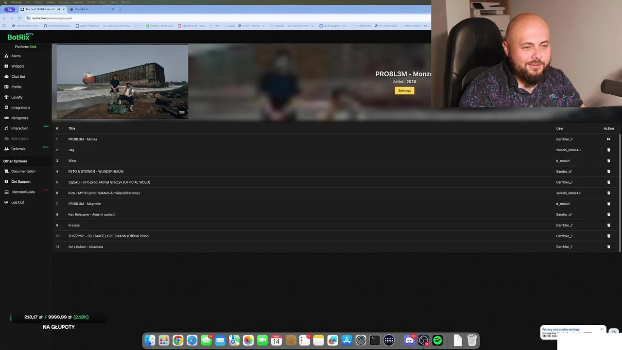This screenshot has width=622, height=350.
Task: Open song request Settings
Action: pos(404,90)
